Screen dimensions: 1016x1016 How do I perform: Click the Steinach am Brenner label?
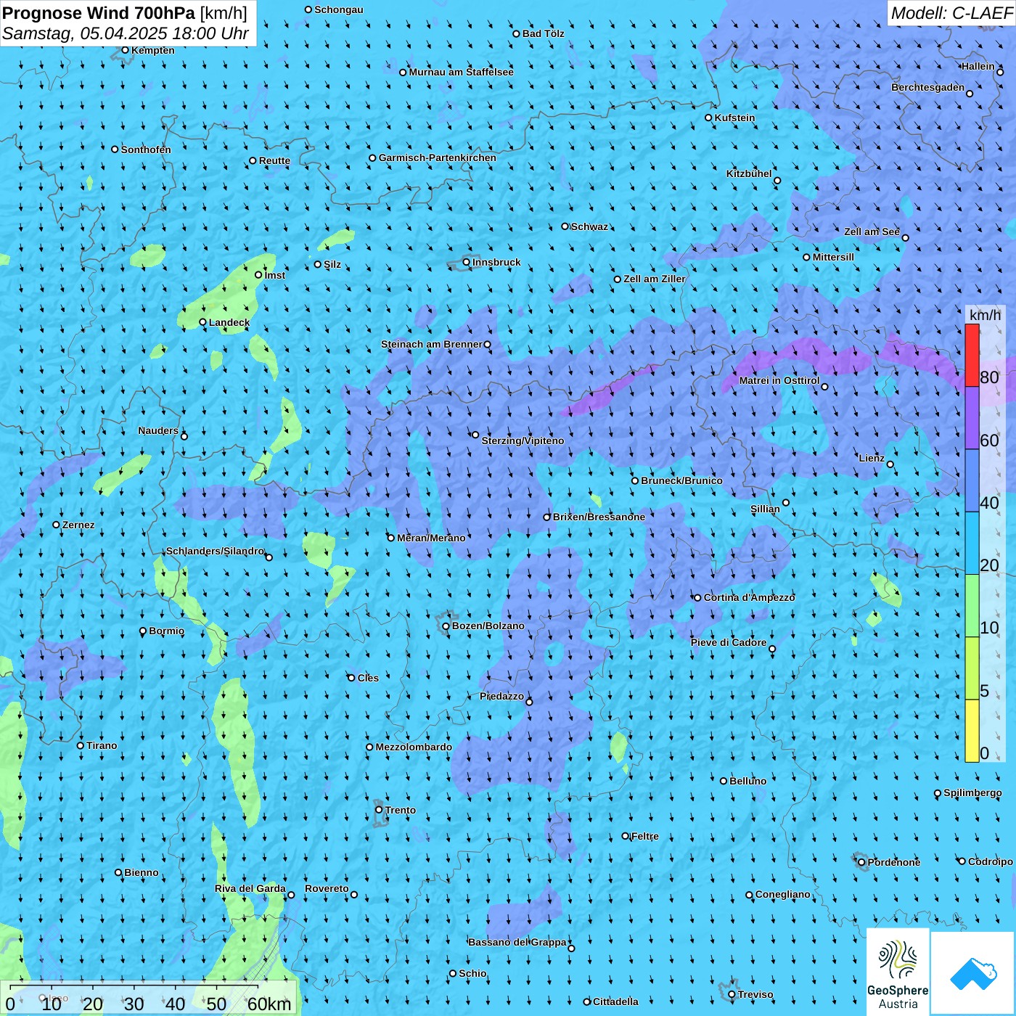click(x=432, y=344)
